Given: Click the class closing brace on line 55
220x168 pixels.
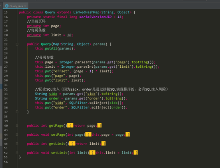Looking at the screenshot, I should coord(20,157).
